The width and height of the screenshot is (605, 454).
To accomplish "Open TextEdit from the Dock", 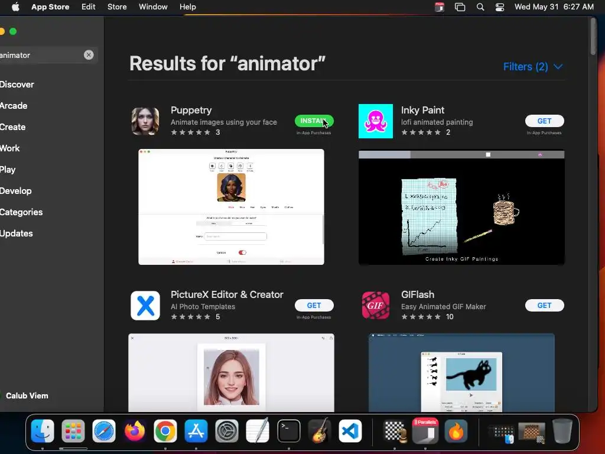I will [x=258, y=431].
